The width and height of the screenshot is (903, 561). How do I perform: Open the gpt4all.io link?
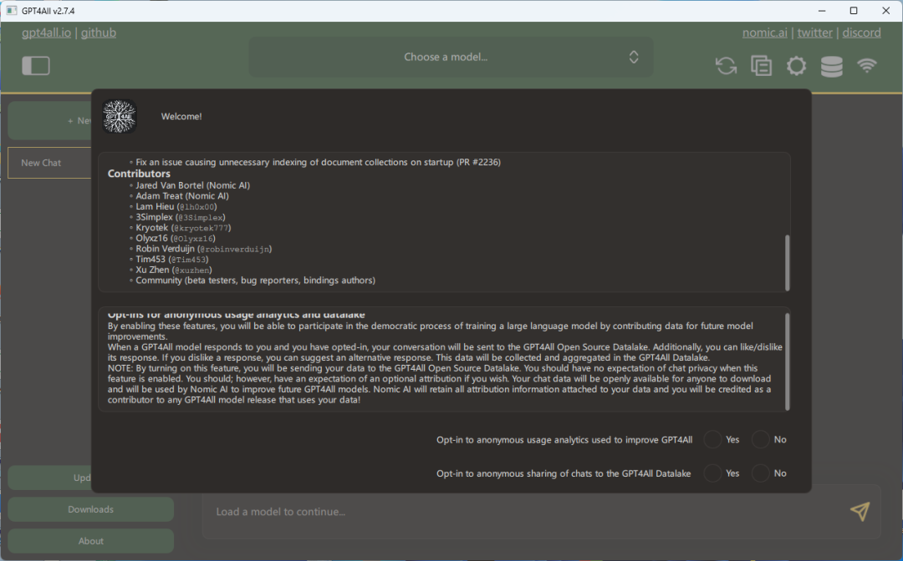pos(47,33)
